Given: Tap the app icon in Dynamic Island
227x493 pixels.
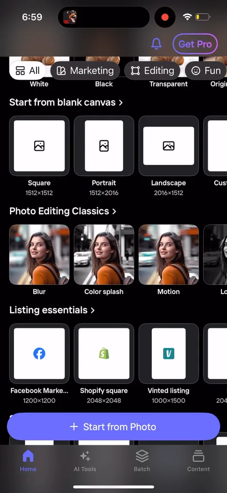Looking at the screenshot, I should 70,17.
